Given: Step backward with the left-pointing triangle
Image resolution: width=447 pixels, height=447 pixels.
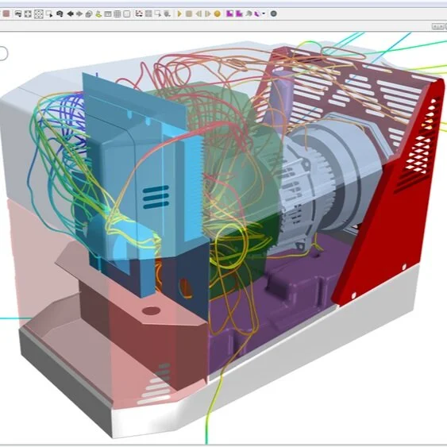Looking at the screenshot, I should (x=198, y=13).
